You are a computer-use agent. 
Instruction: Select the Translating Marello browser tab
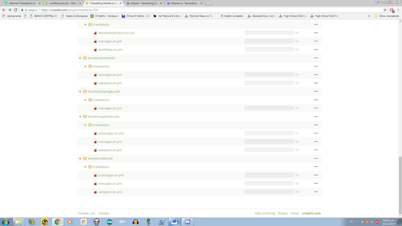[x=104, y=3]
